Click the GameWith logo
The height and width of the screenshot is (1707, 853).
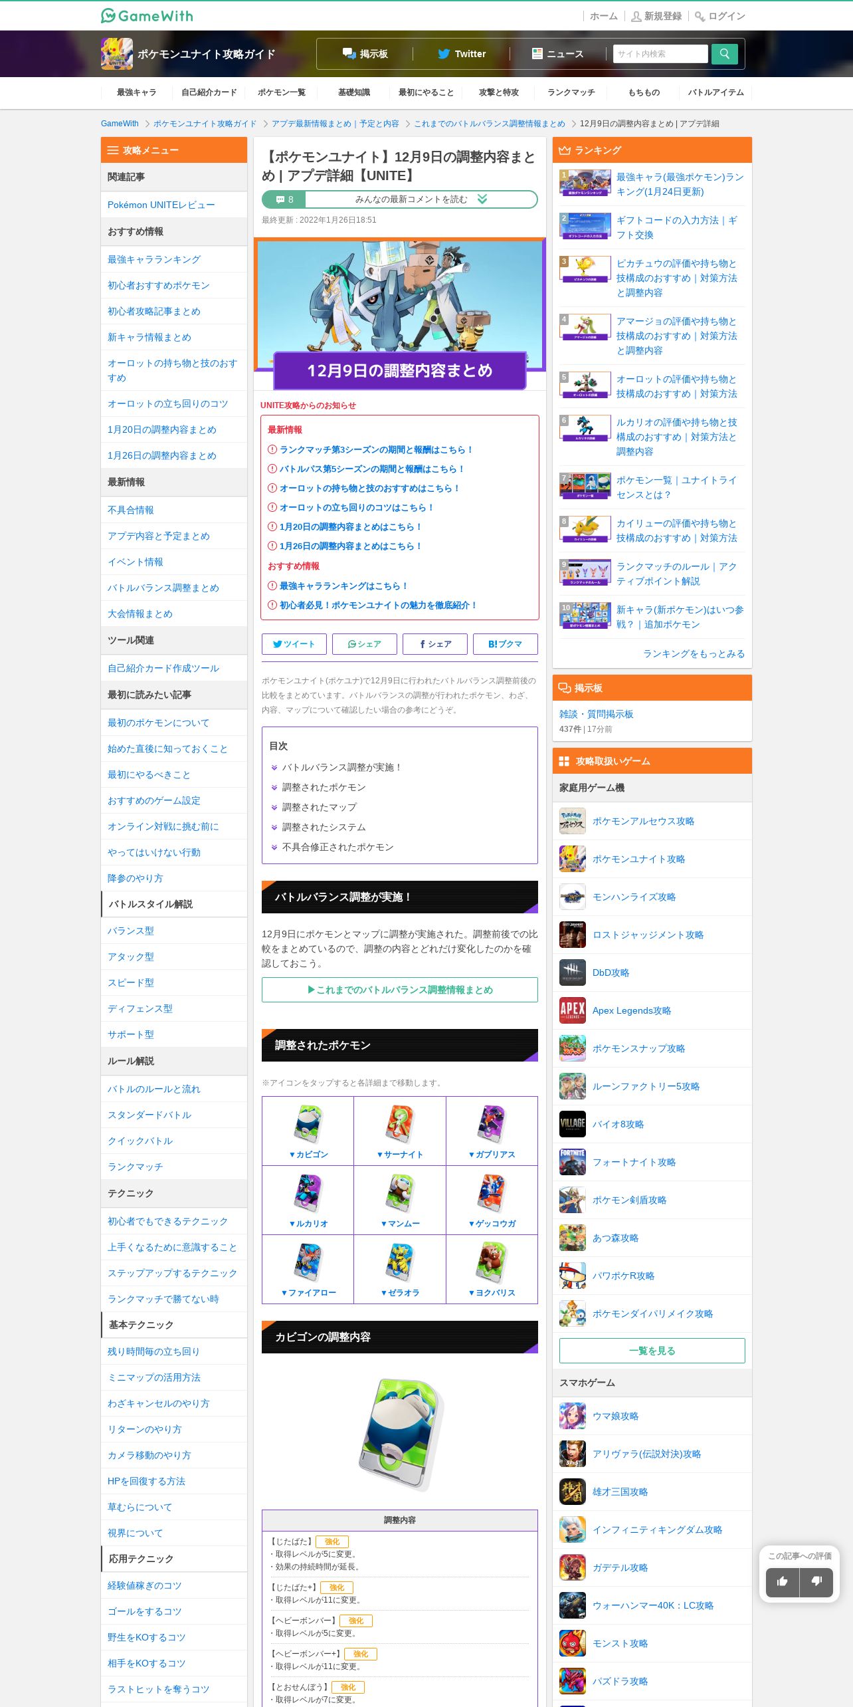coord(147,15)
